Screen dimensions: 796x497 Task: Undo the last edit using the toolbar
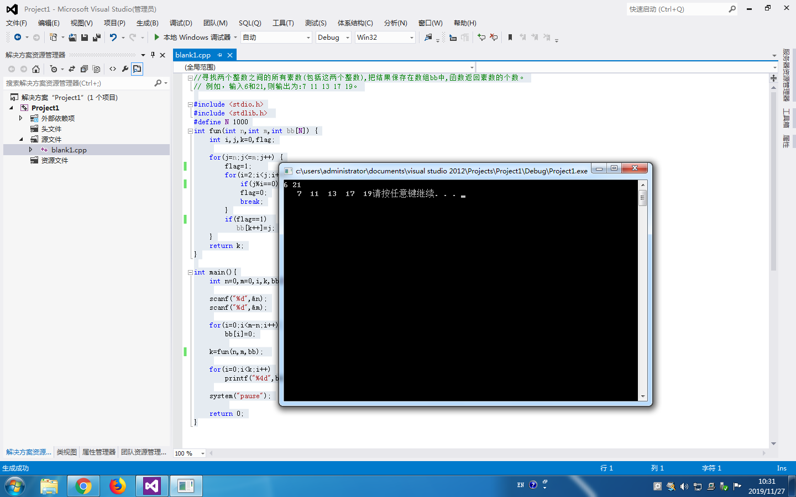coord(113,38)
